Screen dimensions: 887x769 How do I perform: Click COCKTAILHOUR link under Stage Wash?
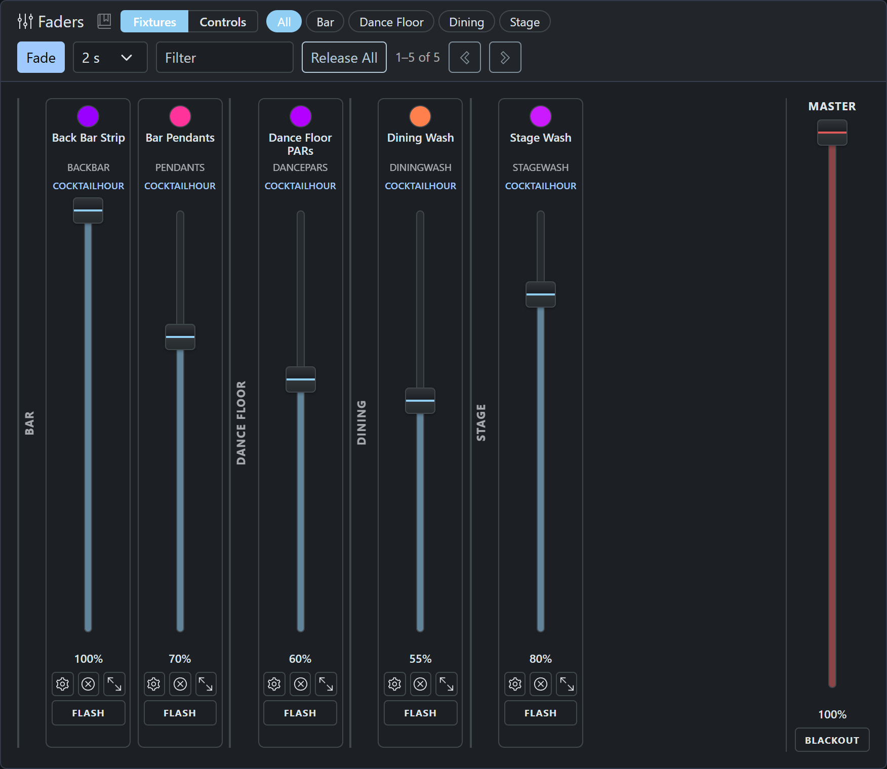pos(541,186)
